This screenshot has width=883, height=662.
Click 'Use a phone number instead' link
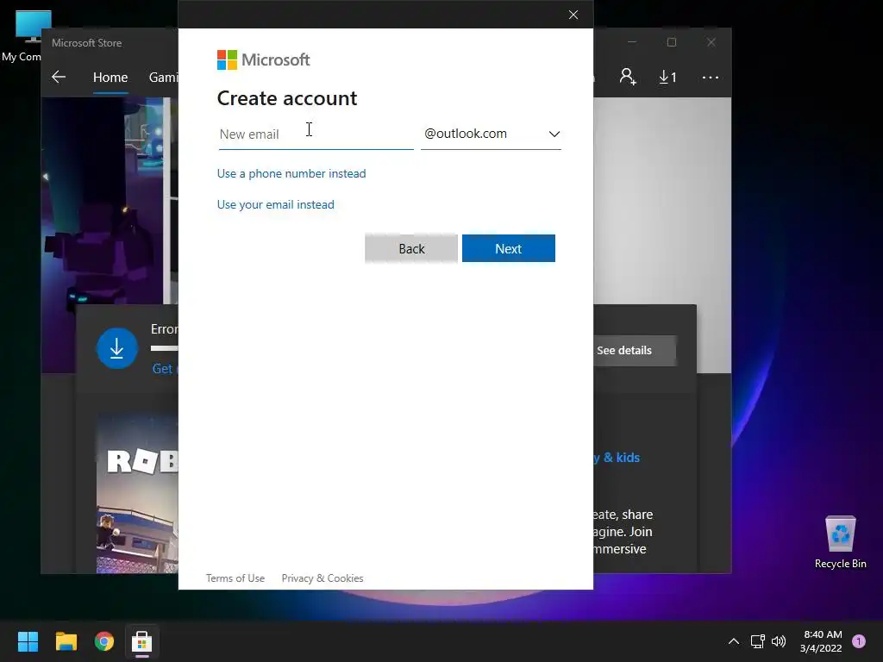pyautogui.click(x=291, y=173)
